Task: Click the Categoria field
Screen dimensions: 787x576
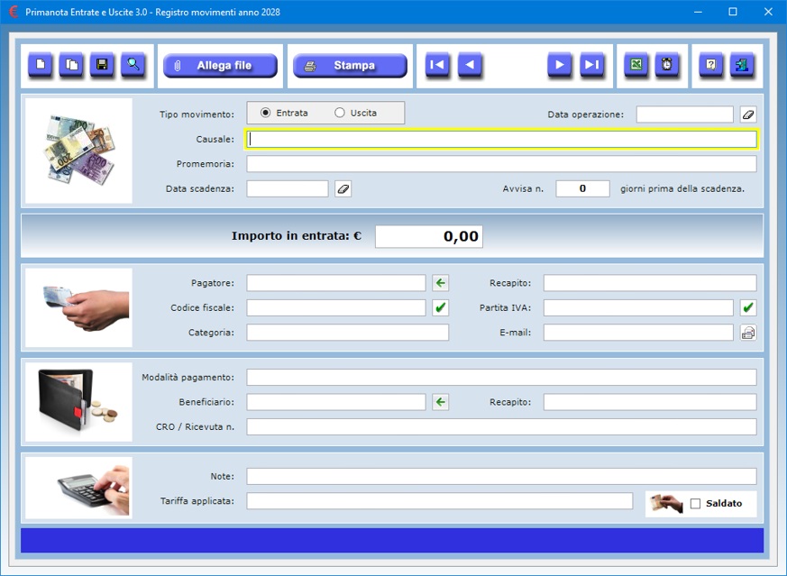Action: coord(347,332)
